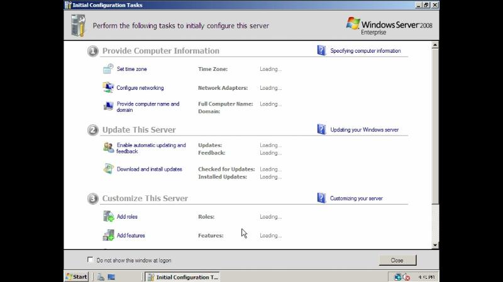Screen dimensions: 503x282
Task: Click the vertical scrollbar thumb
Action: [x=435, y=126]
